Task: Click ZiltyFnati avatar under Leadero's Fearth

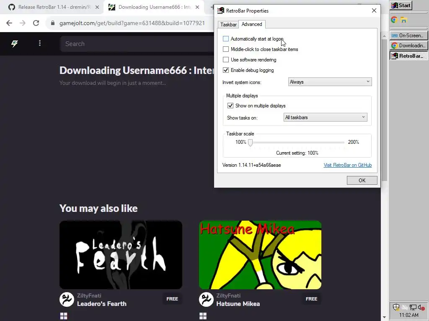Action: pos(67,299)
